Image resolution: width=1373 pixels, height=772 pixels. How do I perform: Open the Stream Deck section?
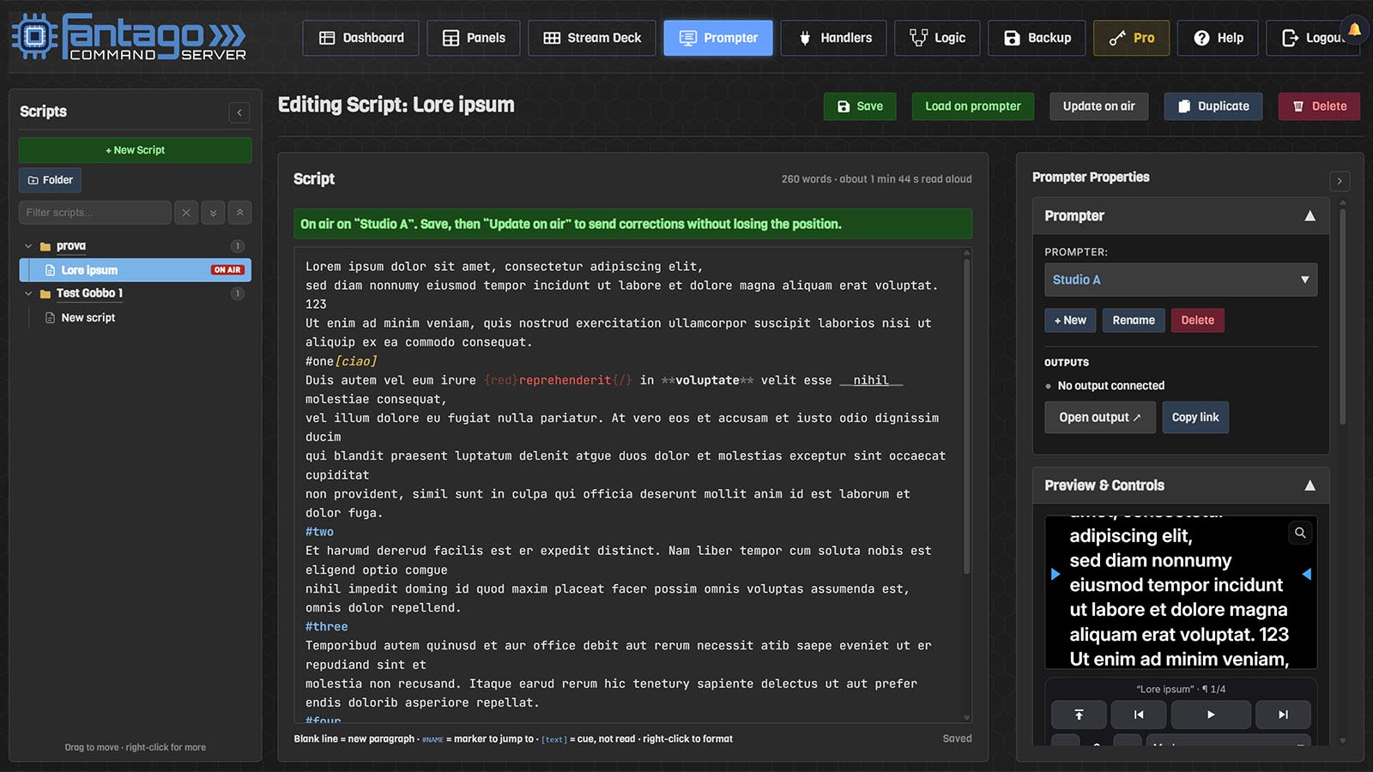click(592, 38)
